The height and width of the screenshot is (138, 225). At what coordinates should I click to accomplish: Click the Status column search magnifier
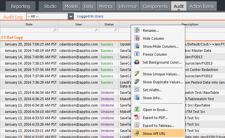[116, 30]
